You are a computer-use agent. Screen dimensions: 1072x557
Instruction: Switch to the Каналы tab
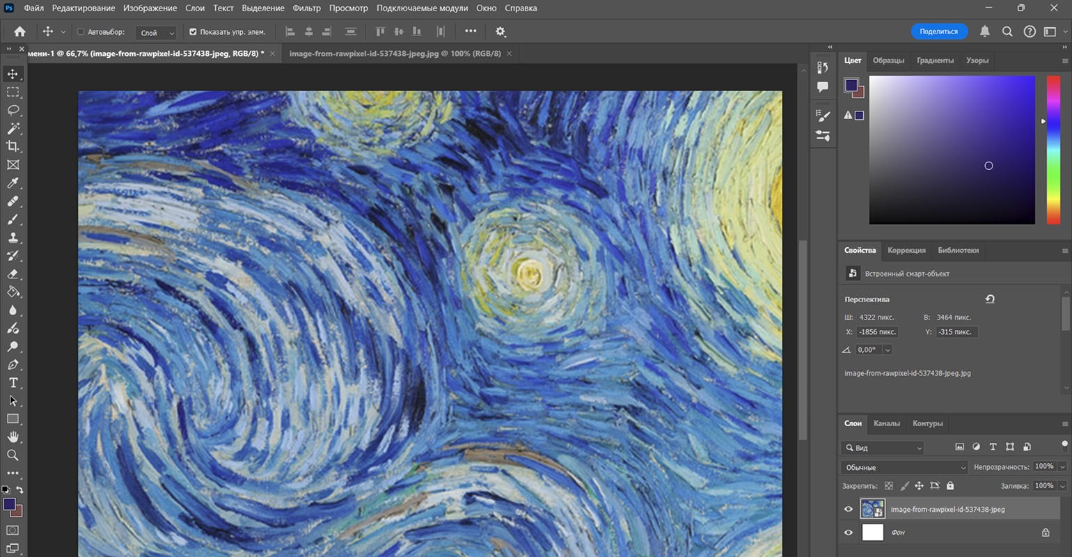(887, 423)
